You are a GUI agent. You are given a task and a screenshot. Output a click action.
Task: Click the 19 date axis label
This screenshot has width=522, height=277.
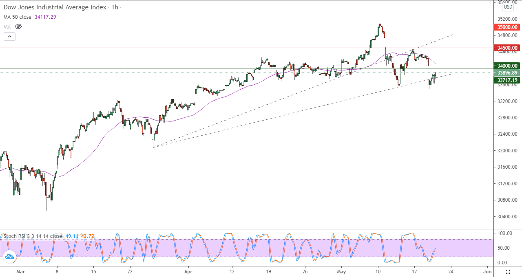(268, 271)
